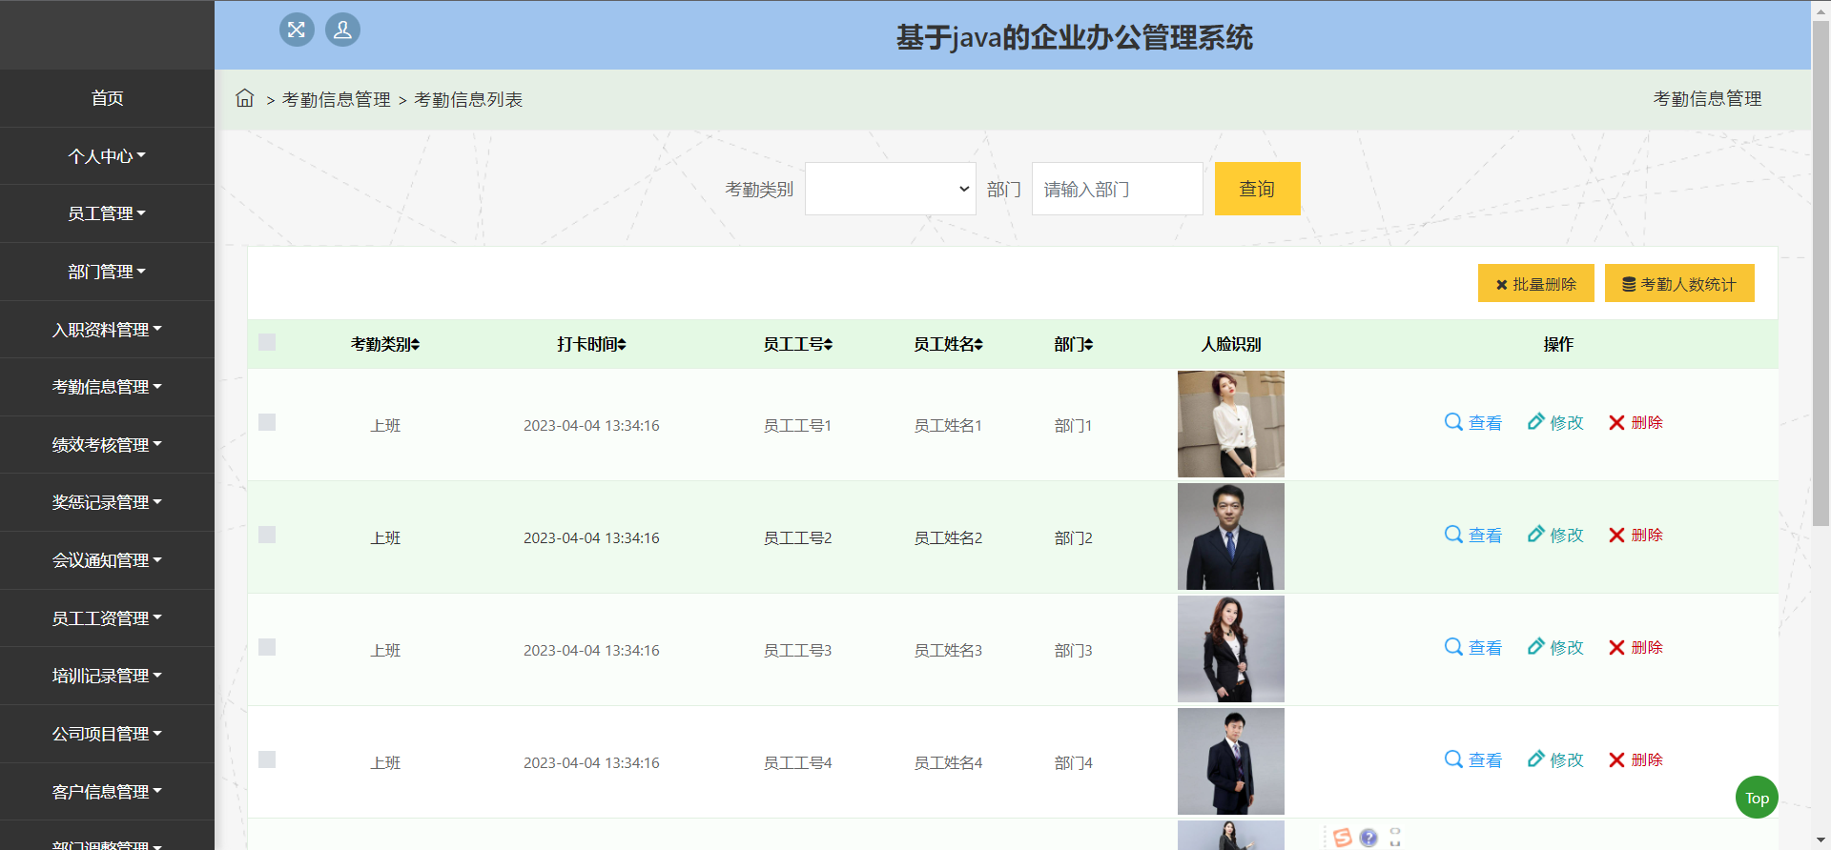
Task: Click the magnifier icon in 员工工号2 row
Action: click(x=1453, y=535)
